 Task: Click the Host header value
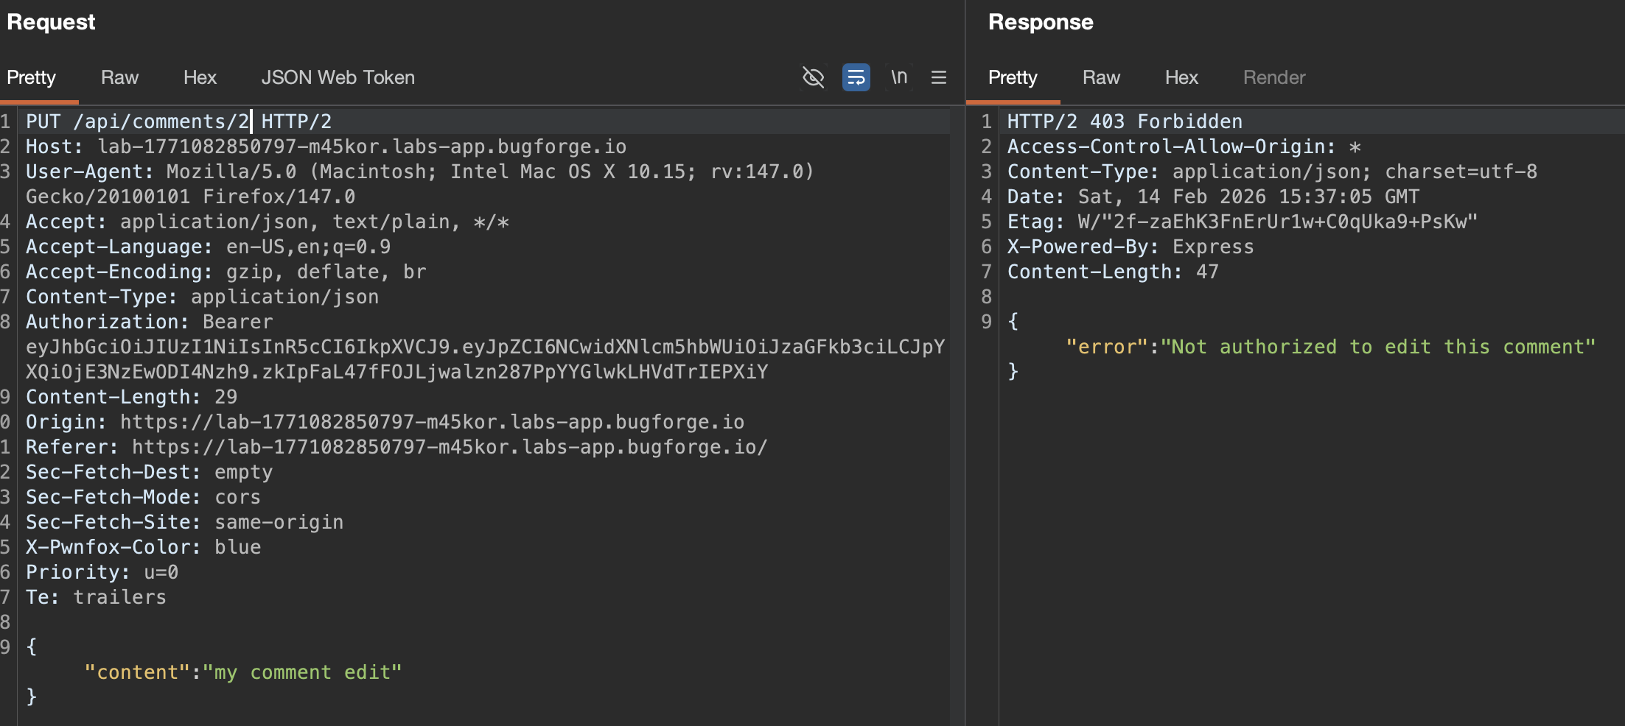pos(361,147)
